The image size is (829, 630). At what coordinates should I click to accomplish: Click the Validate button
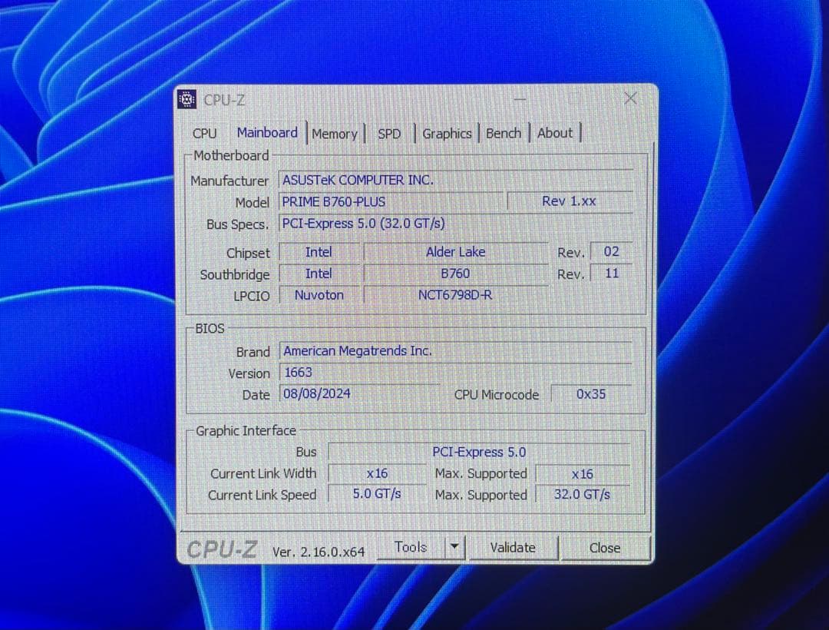point(512,548)
